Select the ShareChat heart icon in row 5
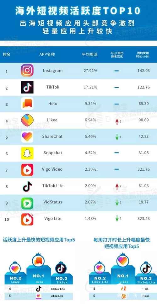 pyautogui.click(x=27, y=136)
